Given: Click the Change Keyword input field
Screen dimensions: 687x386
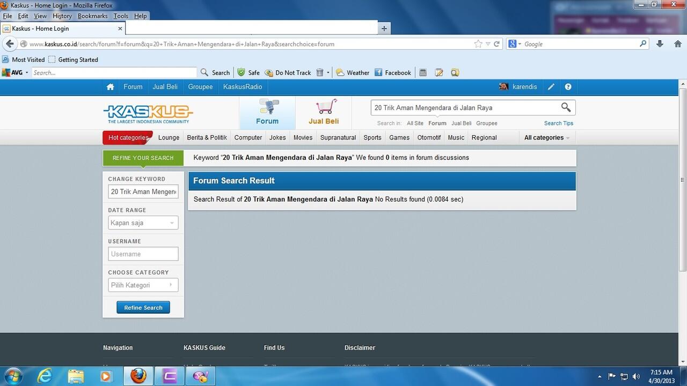Looking at the screenshot, I should coord(143,192).
